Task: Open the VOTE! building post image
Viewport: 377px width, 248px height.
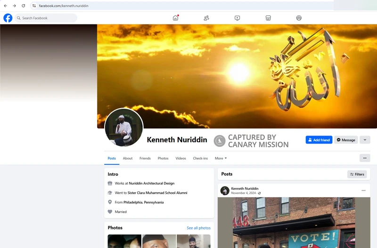Action: tap(294, 222)
